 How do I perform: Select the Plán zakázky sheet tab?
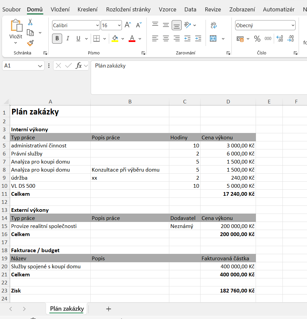point(67,309)
